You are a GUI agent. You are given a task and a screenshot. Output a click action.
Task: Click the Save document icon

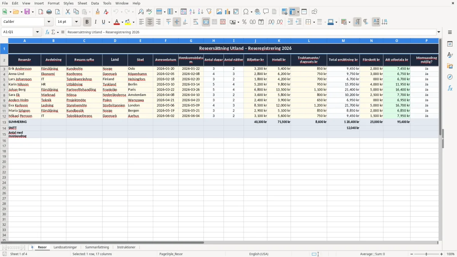pos(27,12)
